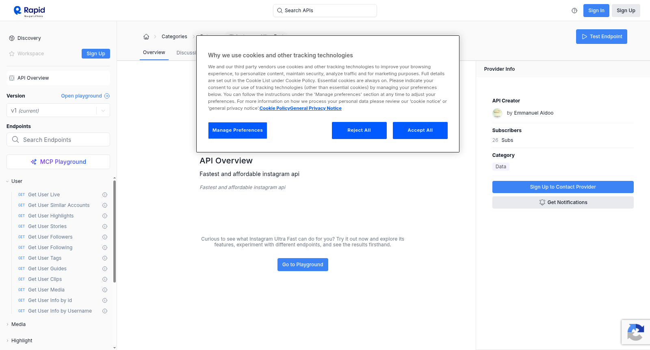Switch to the Overview tab

click(x=154, y=52)
